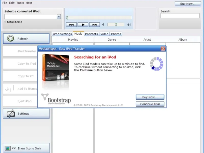Skip to the next track

(94, 24)
